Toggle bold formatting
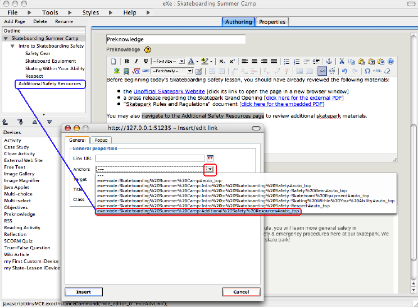This screenshot has width=418, height=307. tap(126, 62)
